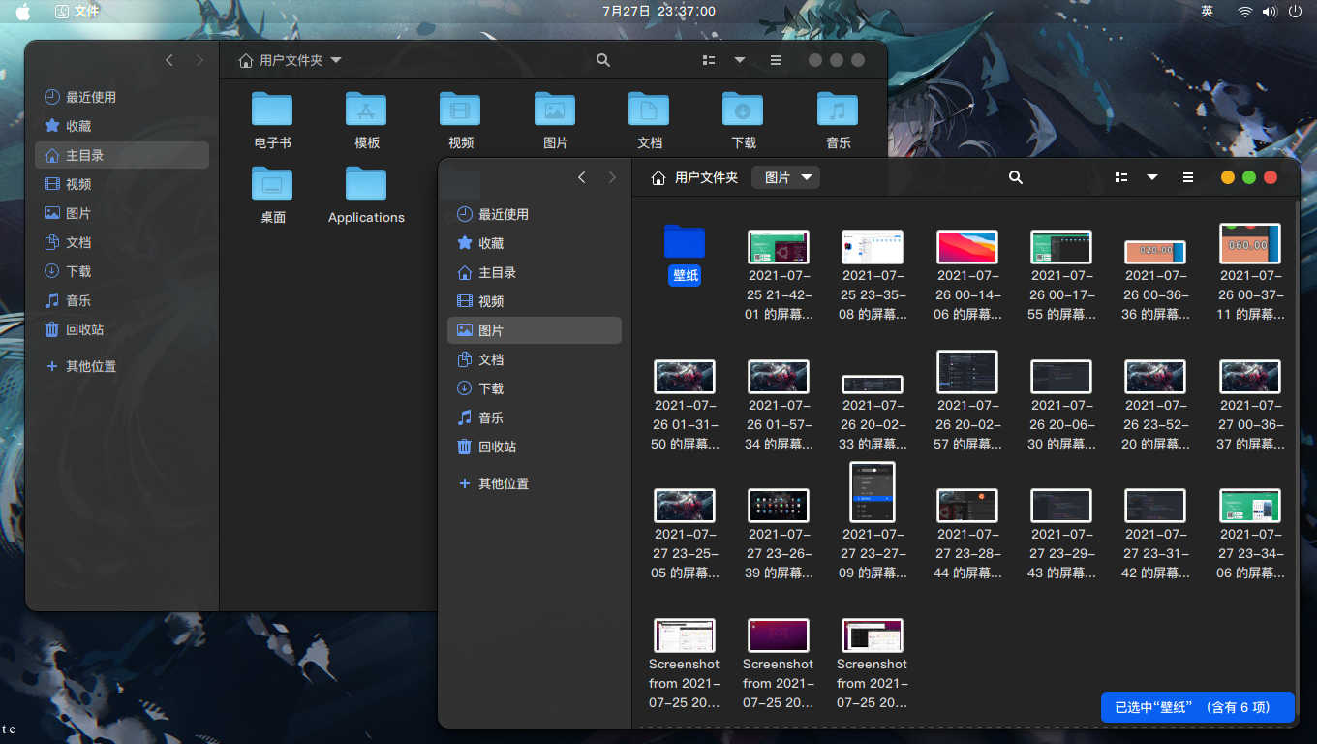Image resolution: width=1317 pixels, height=744 pixels.
Task: Select 文档 in back window sidebar
Action: [x=122, y=242]
